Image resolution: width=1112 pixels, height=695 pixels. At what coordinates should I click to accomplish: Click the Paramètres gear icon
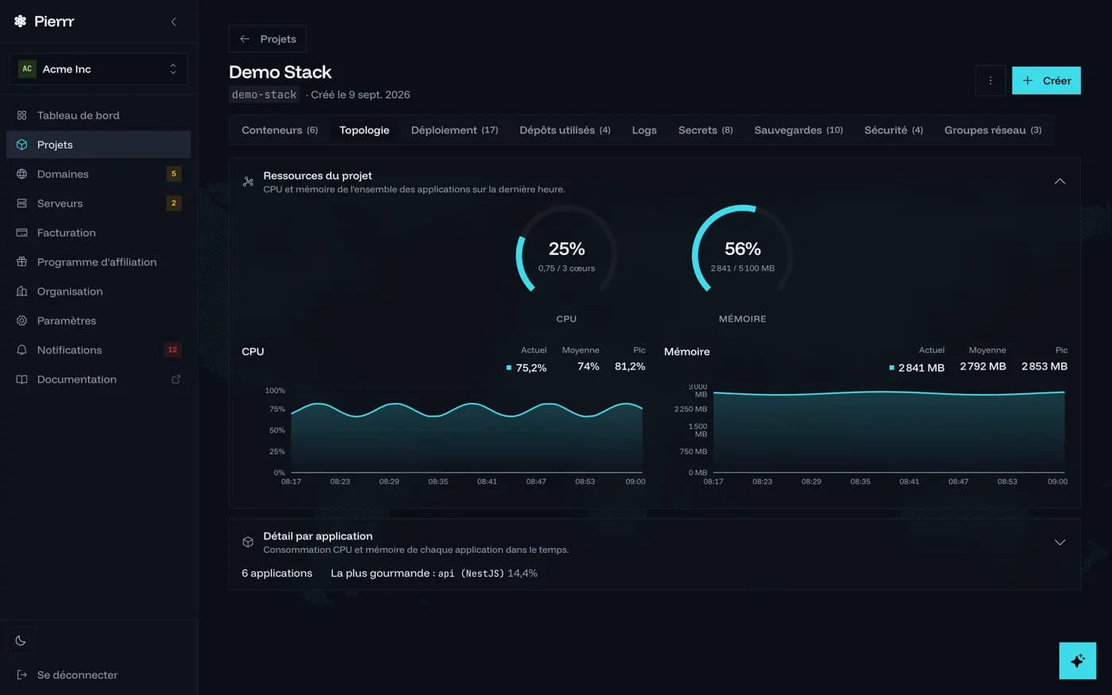pos(21,321)
